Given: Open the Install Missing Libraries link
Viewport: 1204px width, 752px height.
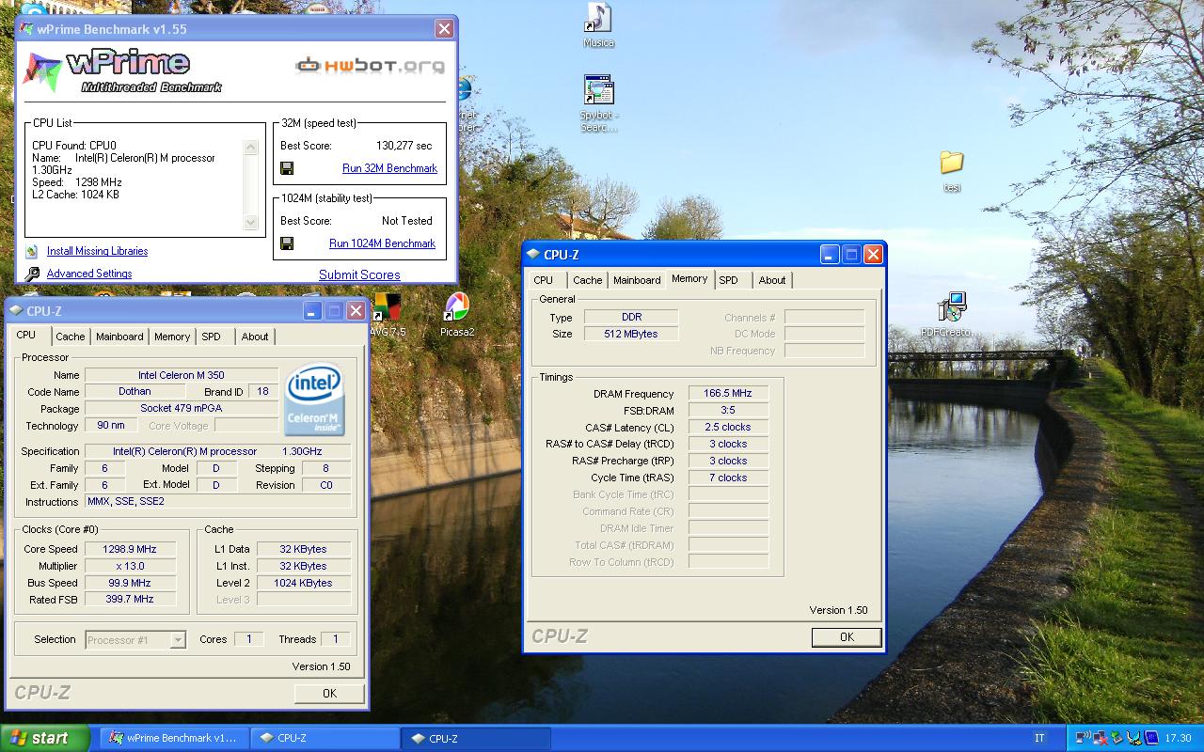Looking at the screenshot, I should [97, 251].
